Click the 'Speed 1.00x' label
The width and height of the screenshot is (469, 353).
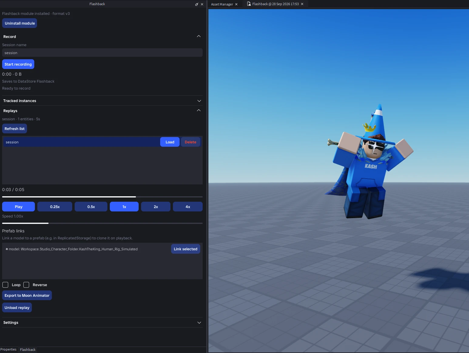(13, 216)
